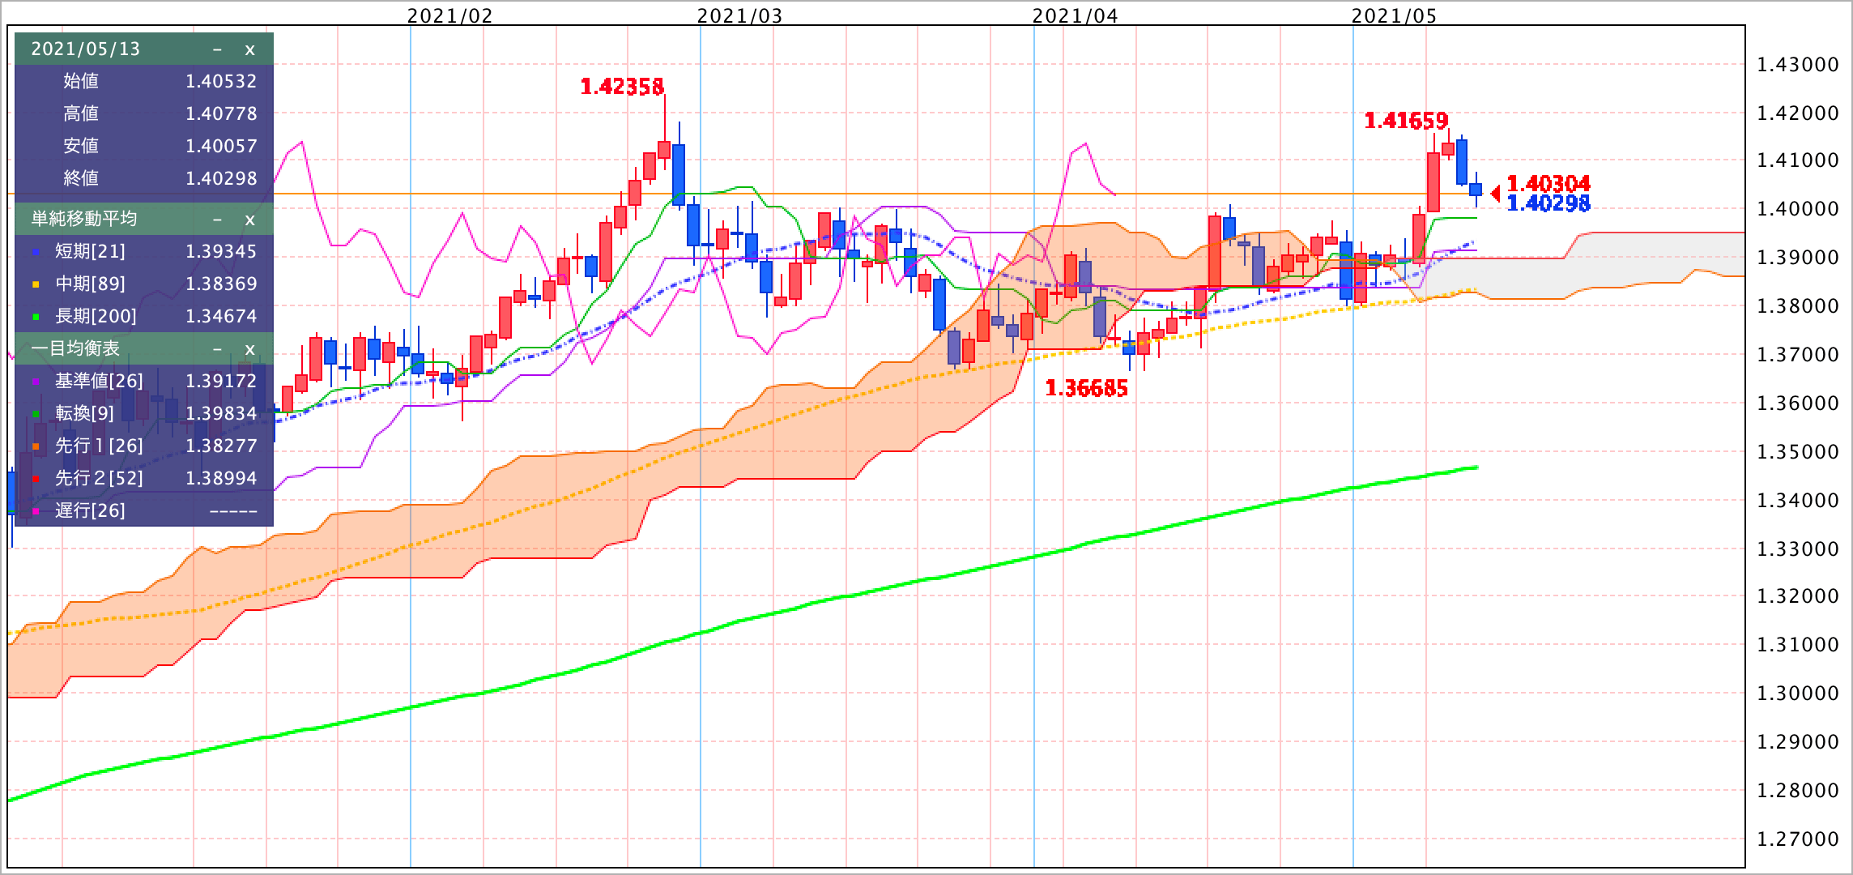
Task: Click the 単純移動平均 panel title
Action: pos(84,219)
